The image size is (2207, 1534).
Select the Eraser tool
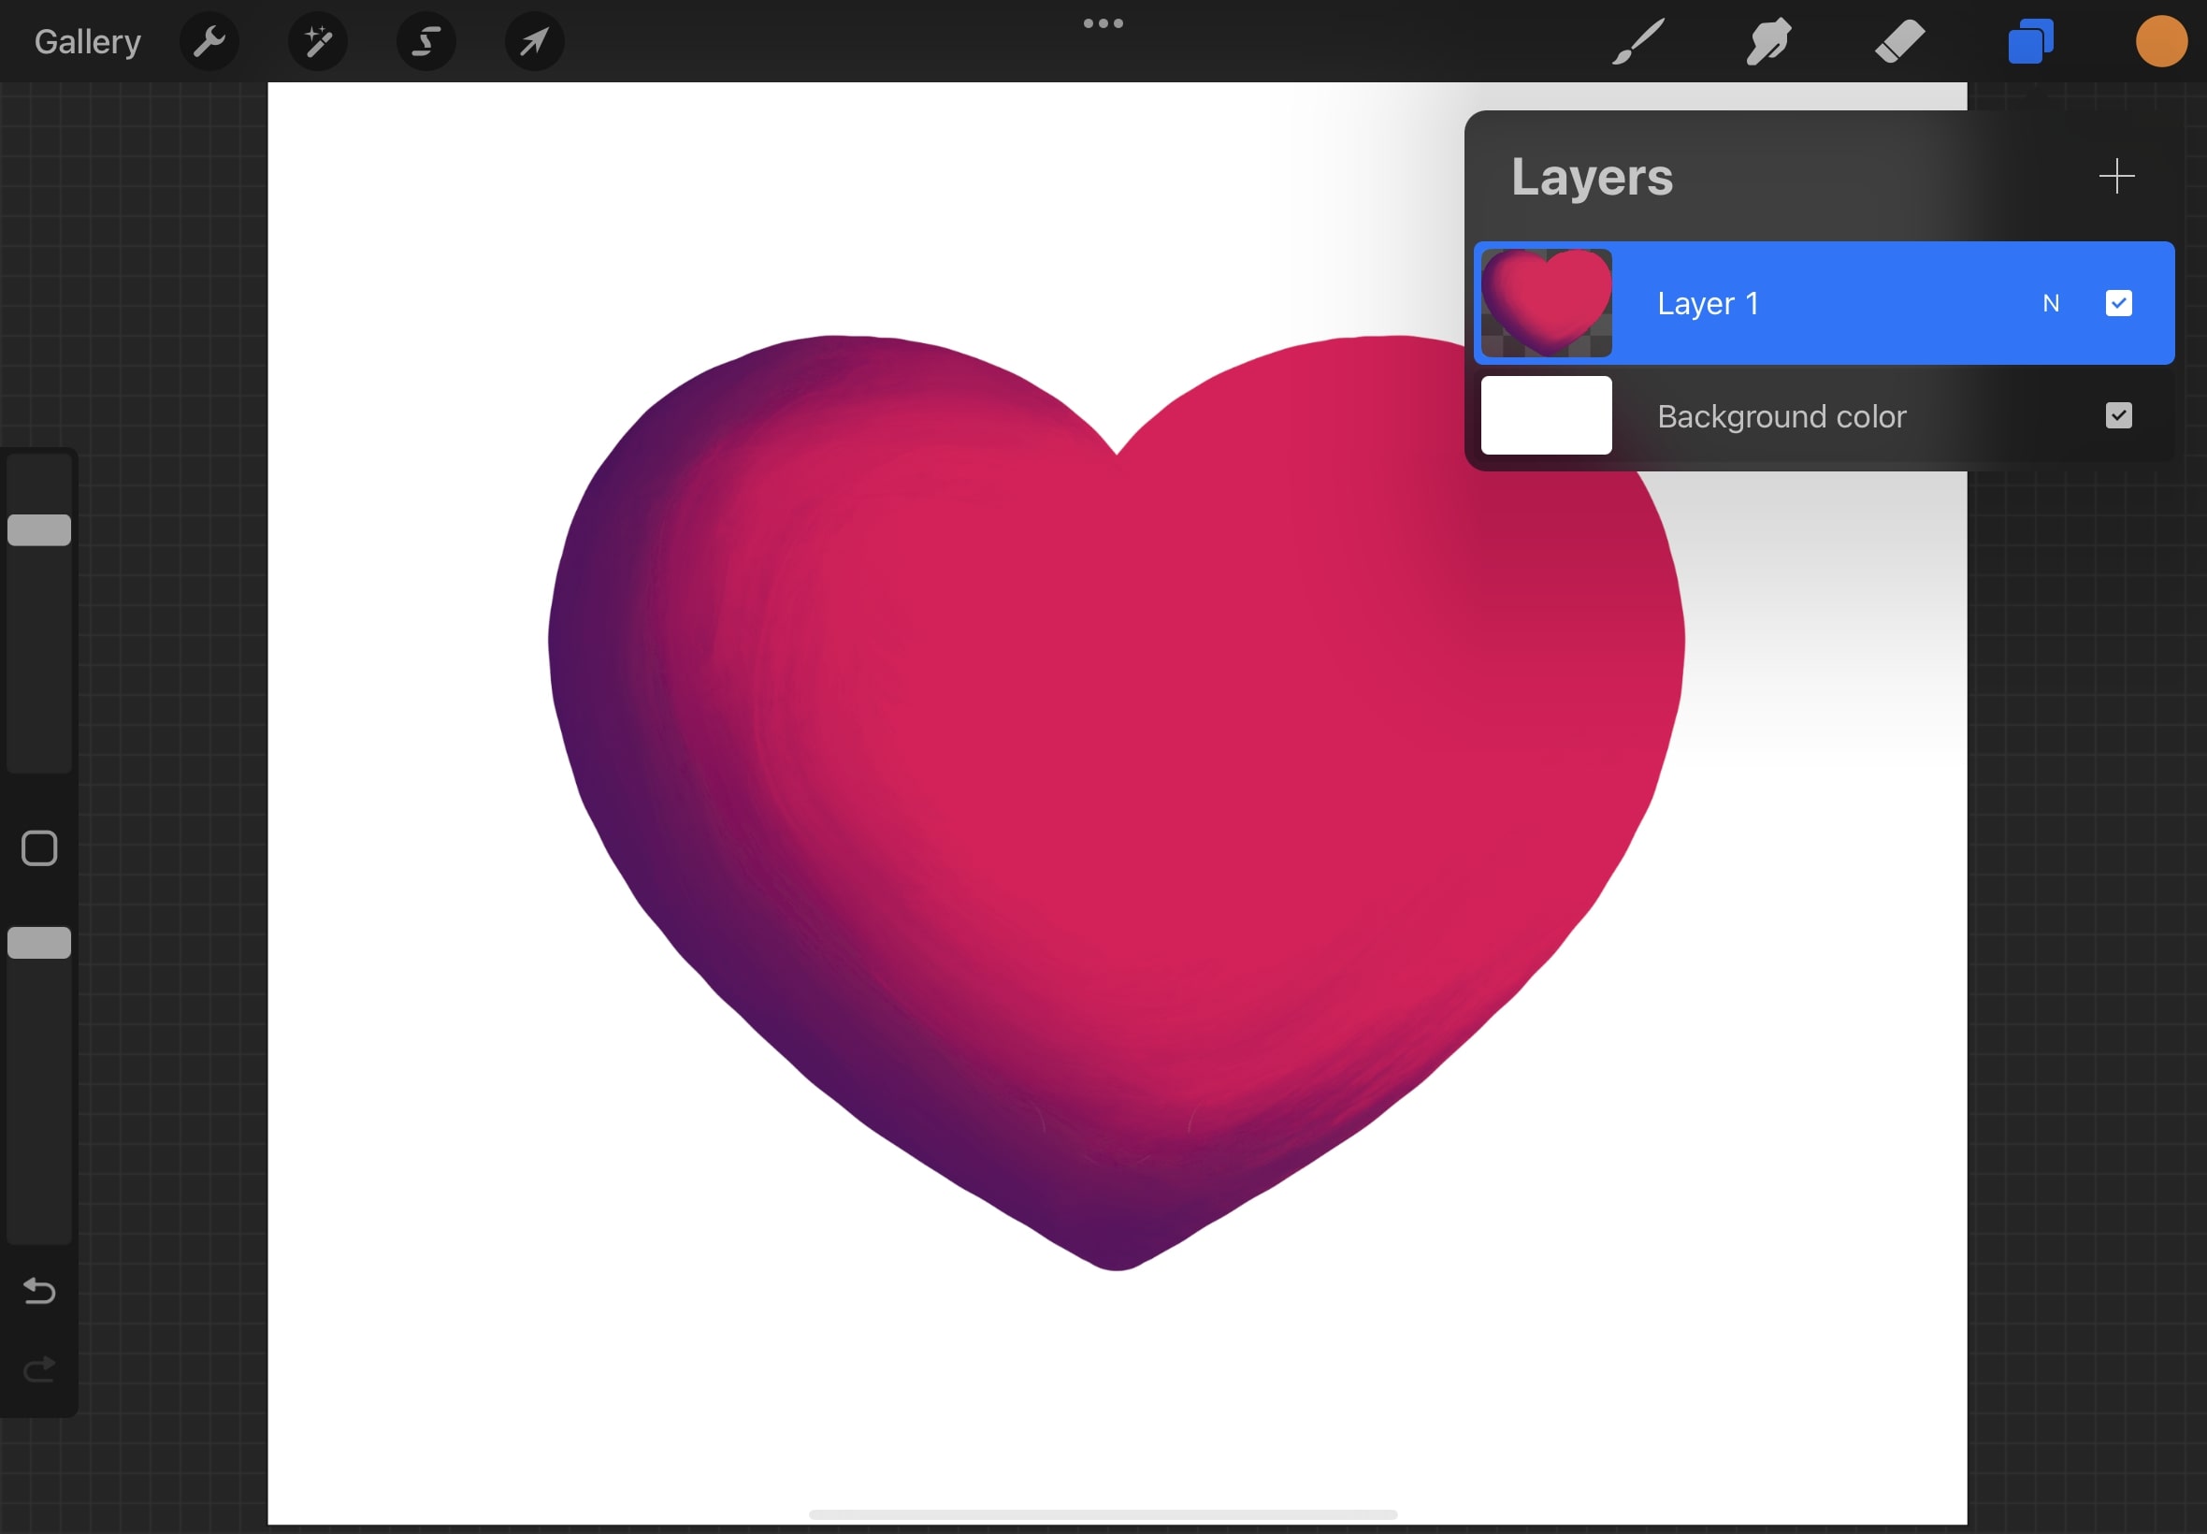[x=1899, y=41]
